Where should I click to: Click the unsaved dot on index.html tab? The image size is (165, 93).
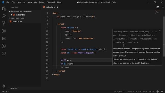point(57,7)
